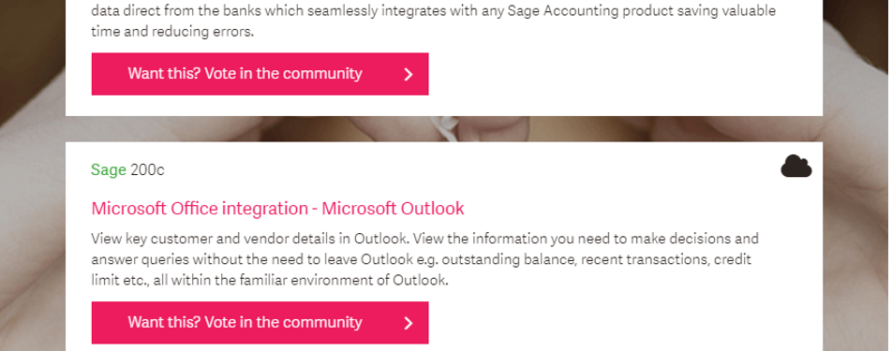892x351 pixels.
Task: Click the background photo between the two cards
Action: pyautogui.click(x=444, y=129)
